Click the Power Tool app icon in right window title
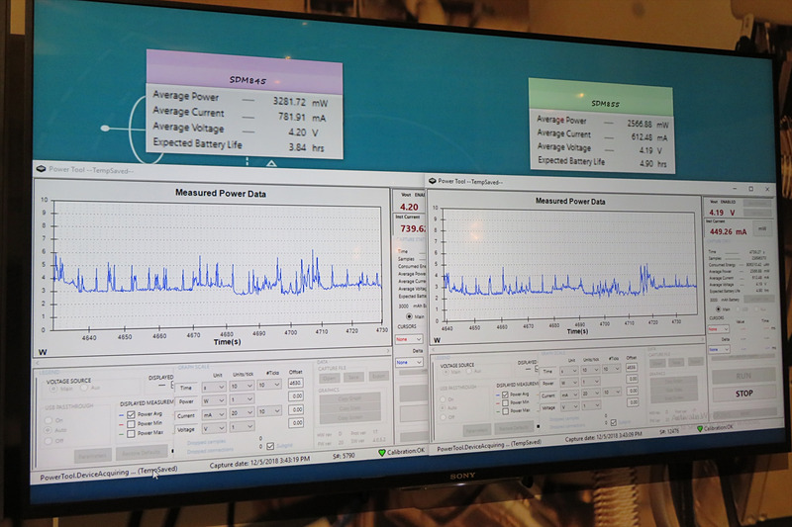 click(433, 181)
